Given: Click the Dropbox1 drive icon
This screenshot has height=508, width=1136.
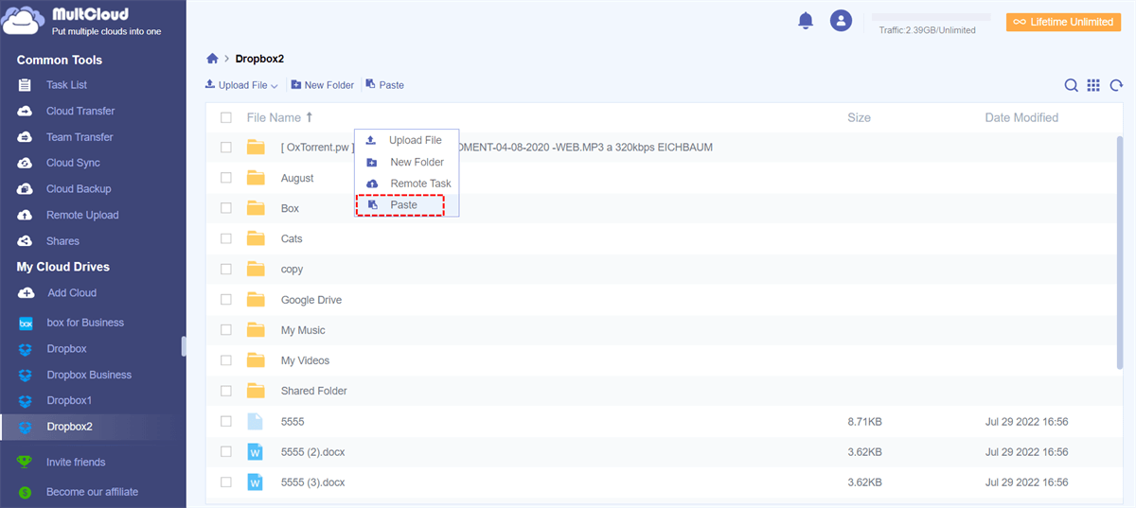Looking at the screenshot, I should point(26,401).
